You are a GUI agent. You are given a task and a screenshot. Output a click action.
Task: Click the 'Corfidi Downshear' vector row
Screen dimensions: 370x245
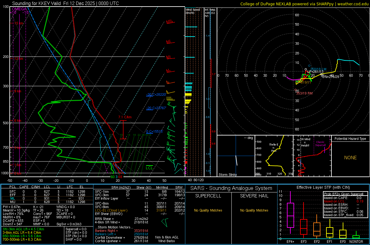click(x=122, y=237)
